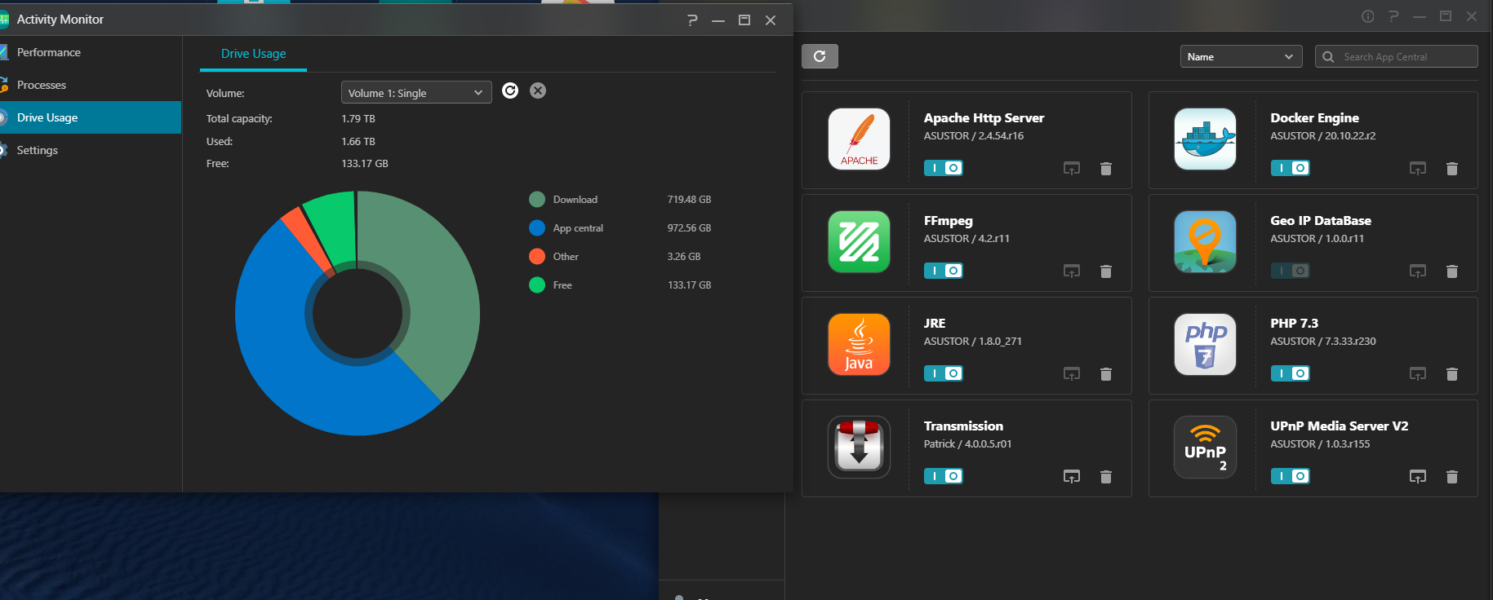The image size is (1493, 600).
Task: Click UPnP Media Server V2 icon
Action: tap(1205, 447)
